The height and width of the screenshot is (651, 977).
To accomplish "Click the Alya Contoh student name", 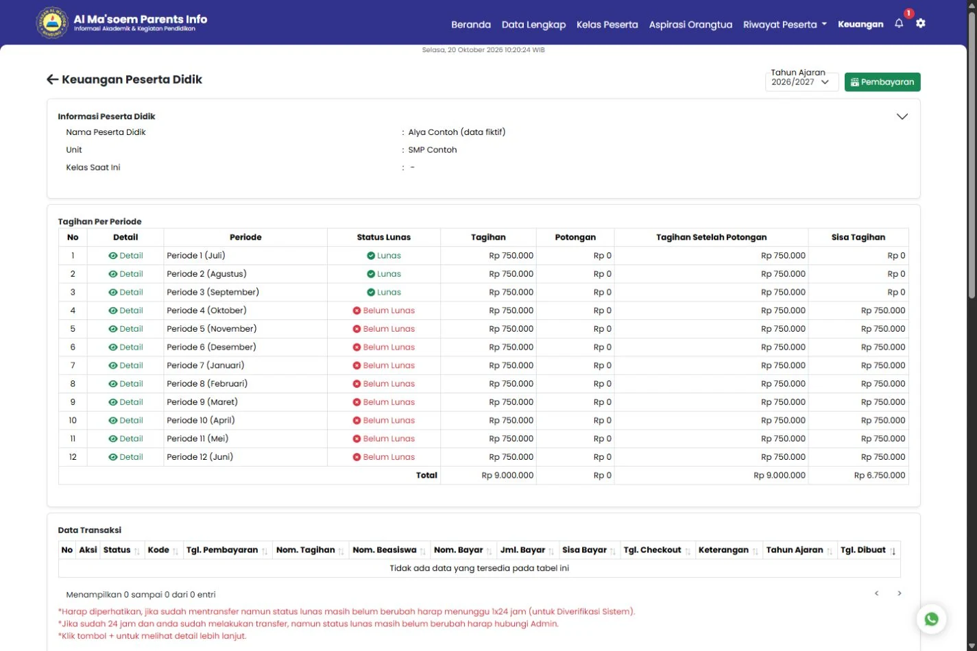I will (x=457, y=132).
